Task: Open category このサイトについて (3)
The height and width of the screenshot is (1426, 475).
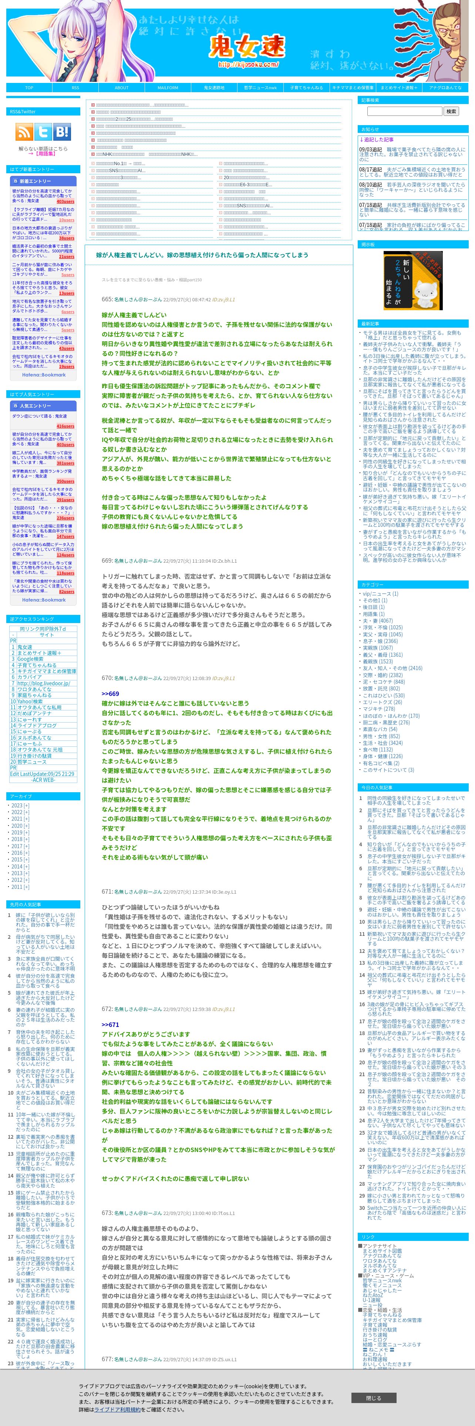Action: [x=388, y=770]
